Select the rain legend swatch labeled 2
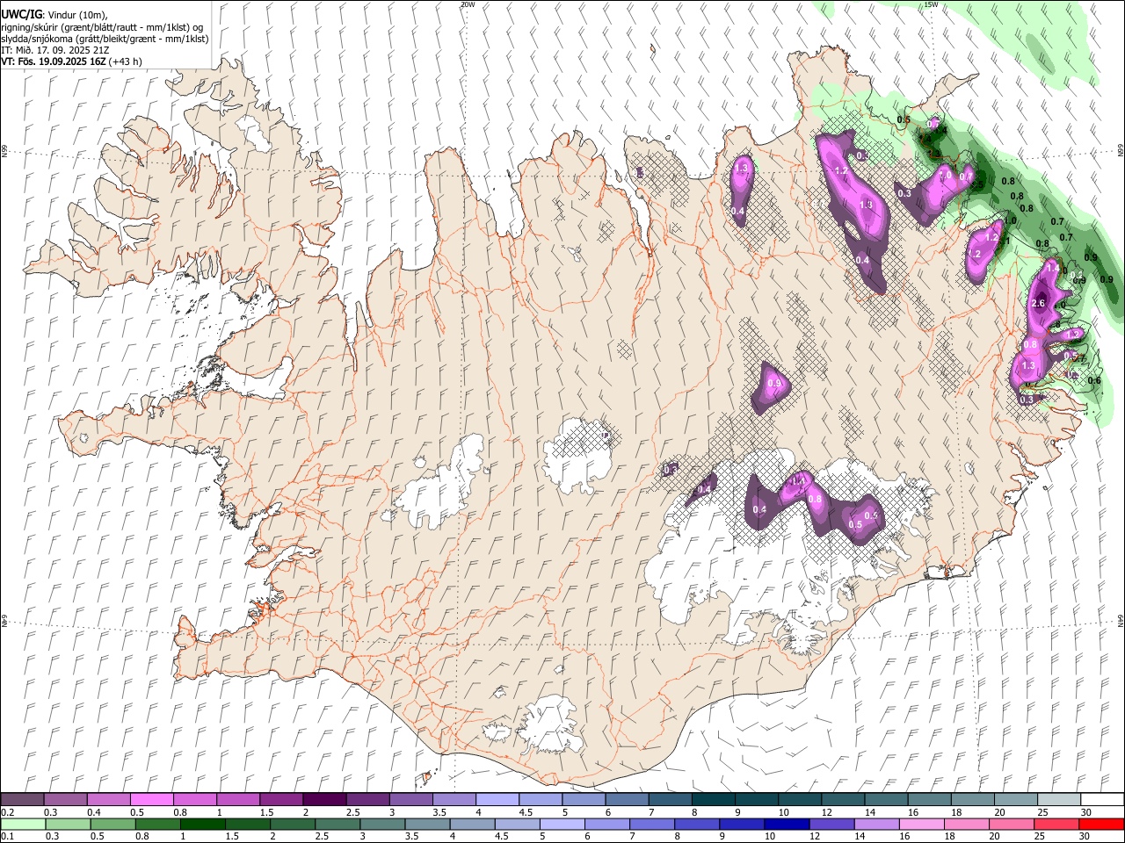The image size is (1125, 843). [x=293, y=825]
